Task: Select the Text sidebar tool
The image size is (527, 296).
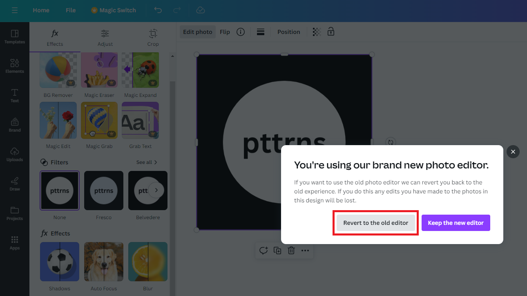Action: click(x=15, y=96)
